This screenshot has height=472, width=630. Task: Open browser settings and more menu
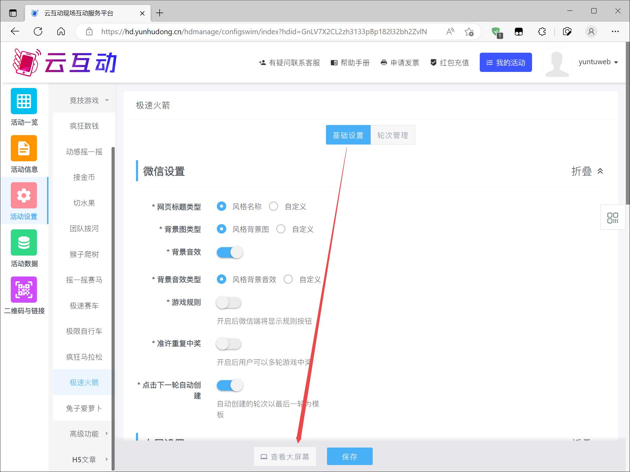(615, 32)
